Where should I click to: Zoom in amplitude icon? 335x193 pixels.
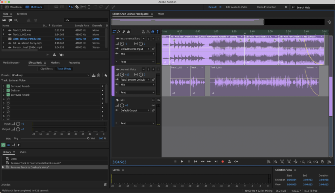269,162
